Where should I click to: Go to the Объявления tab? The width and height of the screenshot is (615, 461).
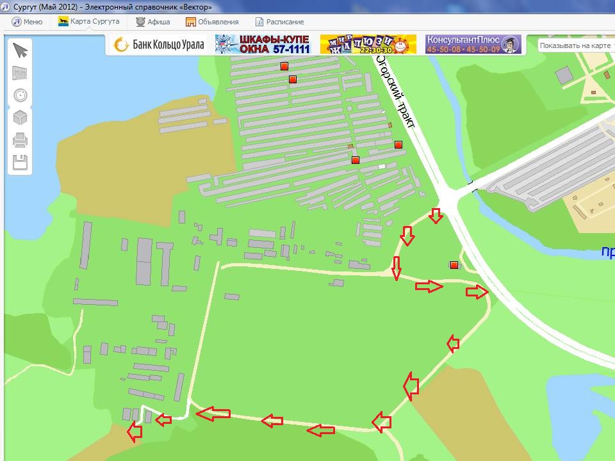[212, 22]
